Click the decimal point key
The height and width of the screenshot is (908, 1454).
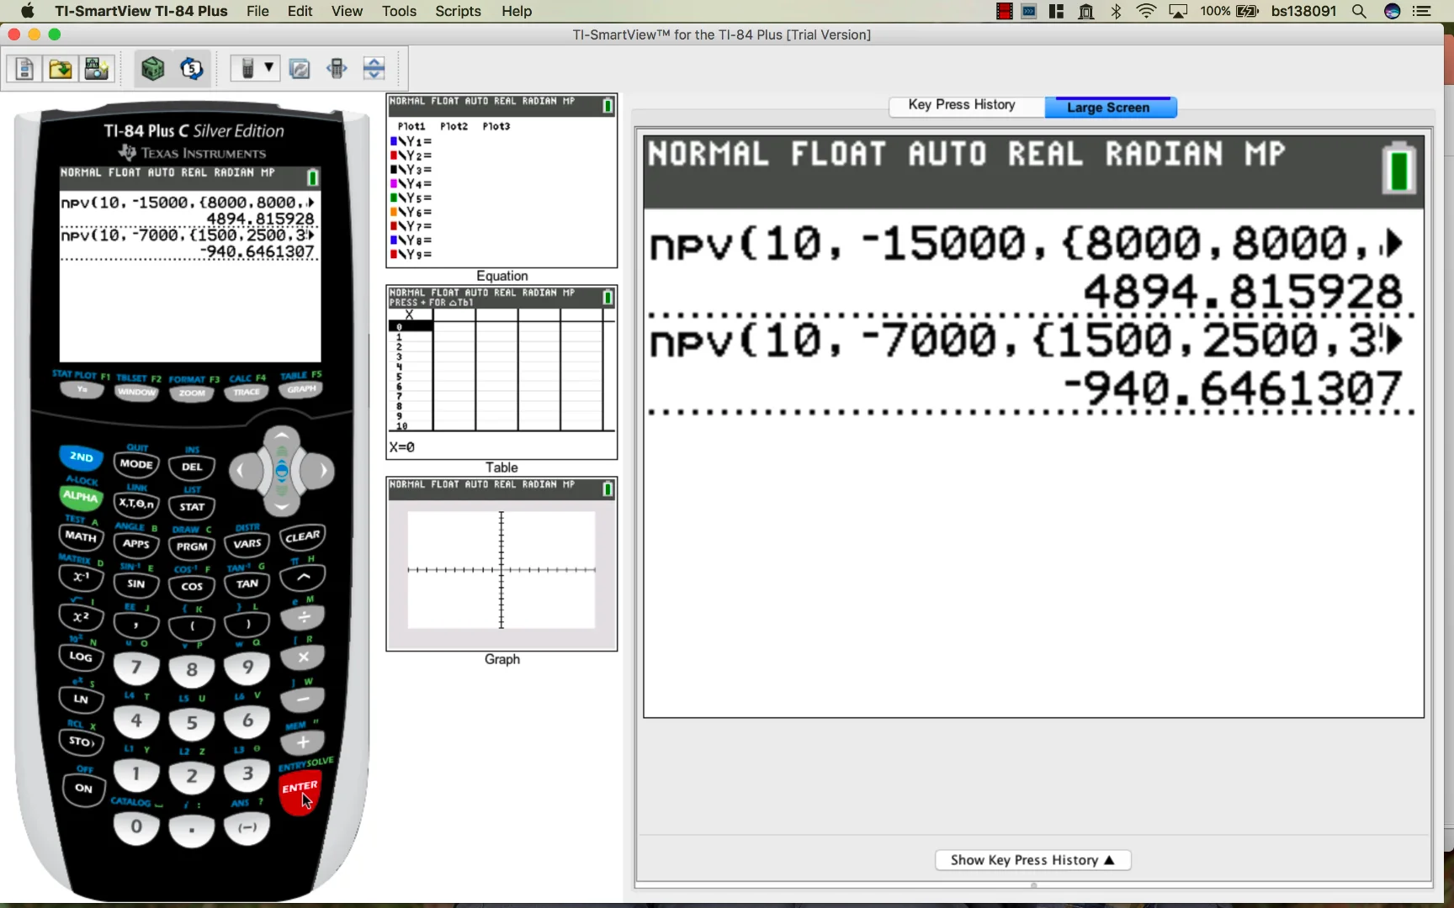point(192,831)
